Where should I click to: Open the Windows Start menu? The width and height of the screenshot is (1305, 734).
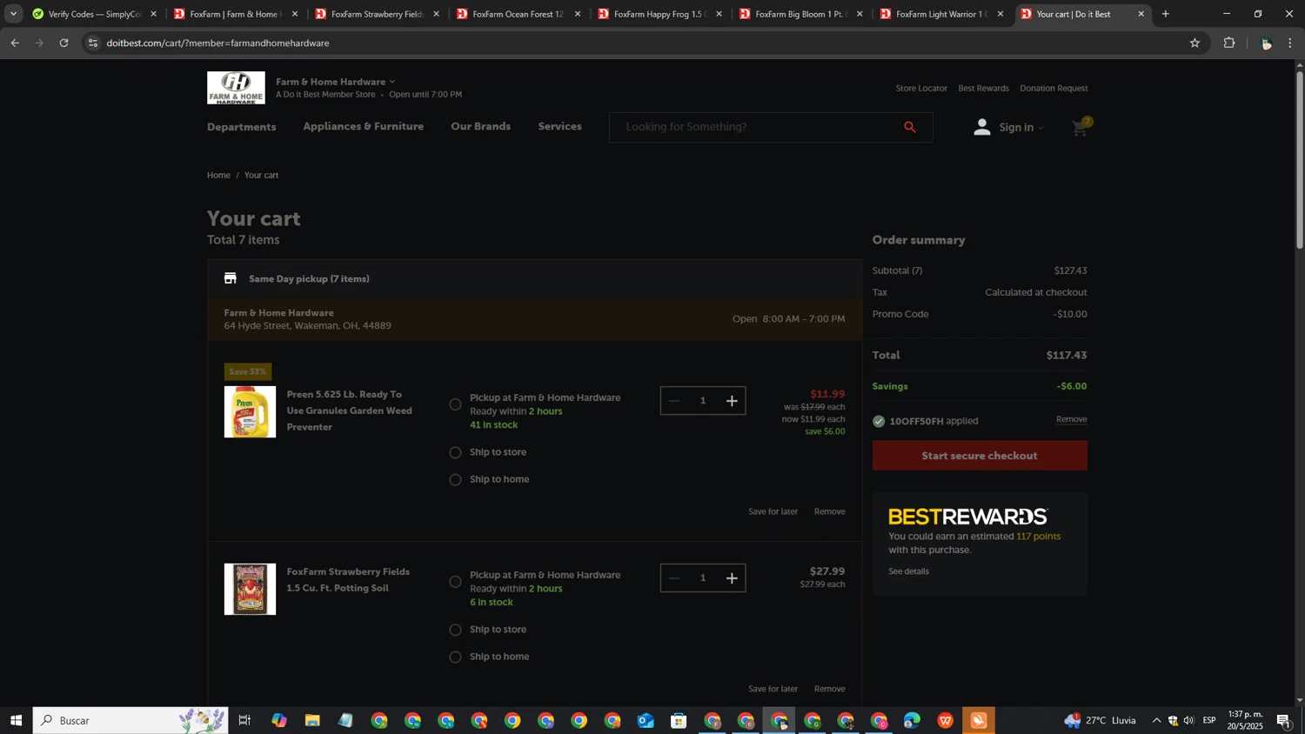pyautogui.click(x=16, y=720)
